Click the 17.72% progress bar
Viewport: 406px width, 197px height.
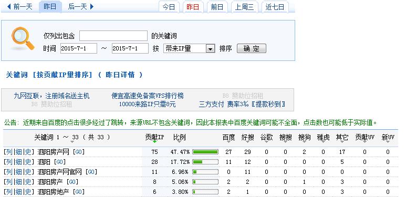tap(205, 162)
